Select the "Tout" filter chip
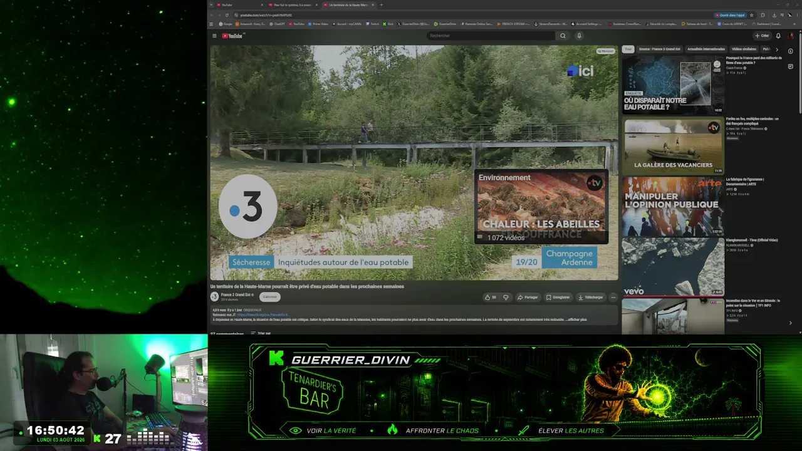The image size is (802, 451). pyautogui.click(x=628, y=49)
